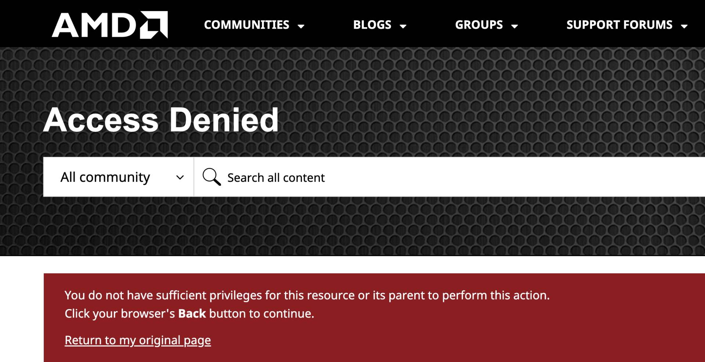Click the AMD arrow emblem in logo

(x=154, y=25)
